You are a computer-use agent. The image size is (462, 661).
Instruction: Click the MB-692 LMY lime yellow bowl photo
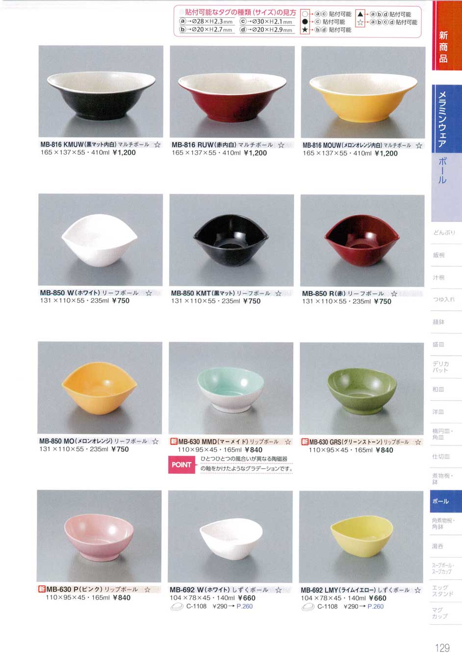361,537
